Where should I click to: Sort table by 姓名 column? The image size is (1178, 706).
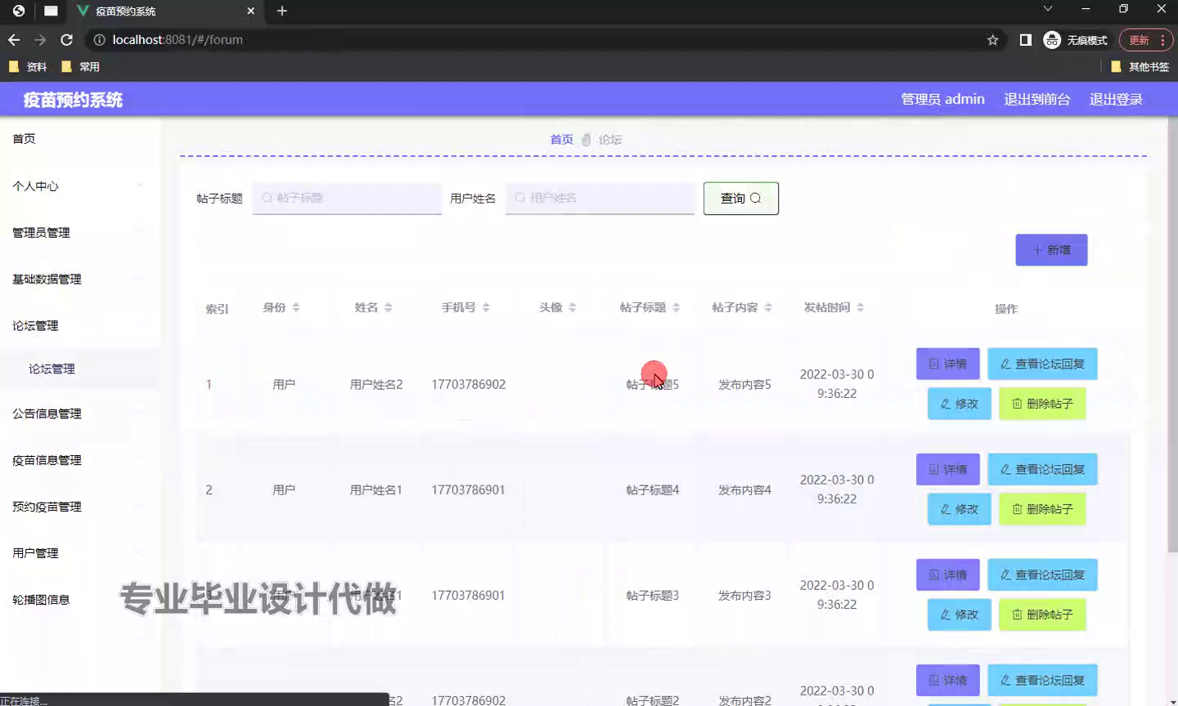click(389, 307)
